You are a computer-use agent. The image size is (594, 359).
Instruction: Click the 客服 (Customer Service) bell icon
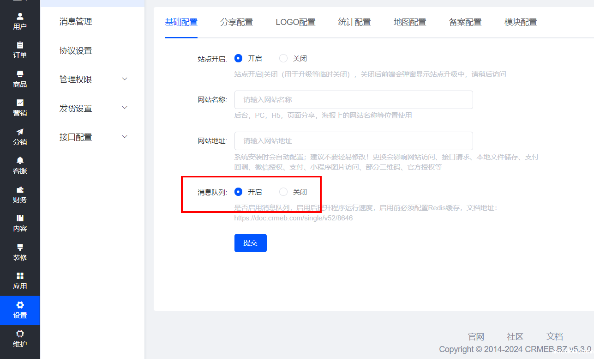coord(20,160)
